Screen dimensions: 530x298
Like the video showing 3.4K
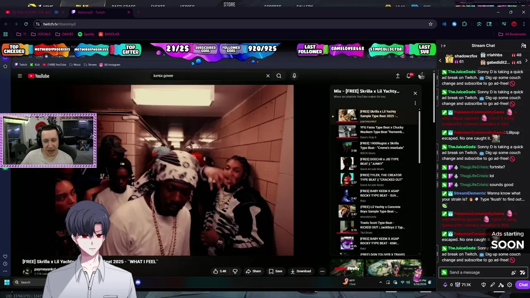[219, 271]
